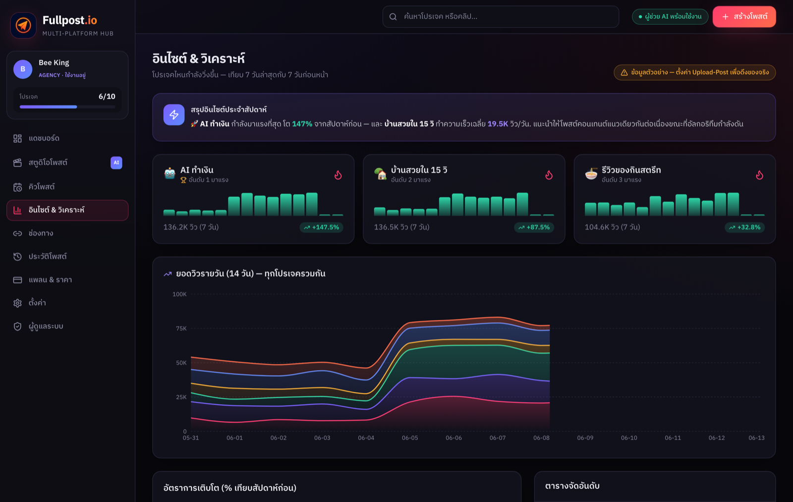Image resolution: width=793 pixels, height=502 pixels.
Task: Click the Bee King profile avatar
Action: 23,69
